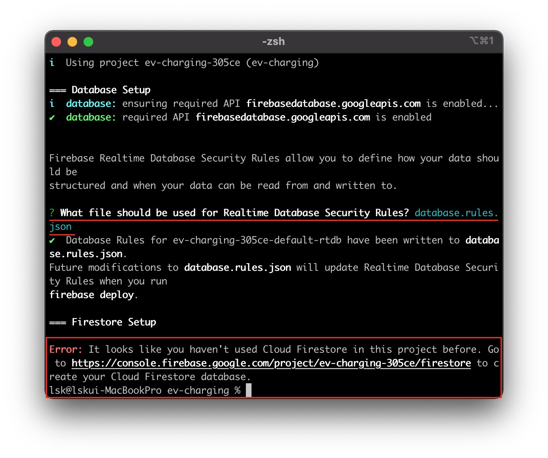Click the question mark icon before the prompt
548x458 pixels.
52,213
